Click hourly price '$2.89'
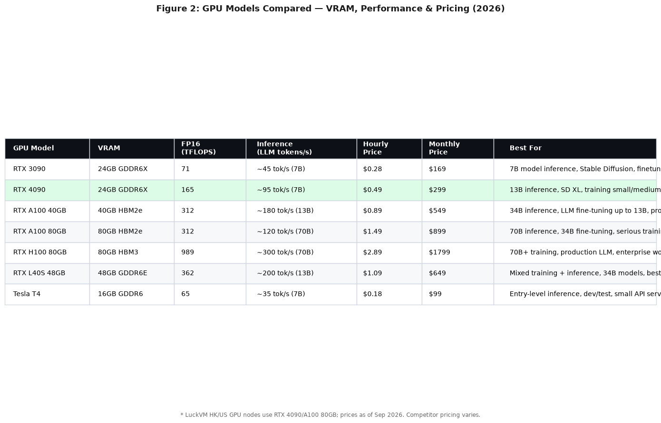Image resolution: width=661 pixels, height=423 pixels. (x=389, y=253)
